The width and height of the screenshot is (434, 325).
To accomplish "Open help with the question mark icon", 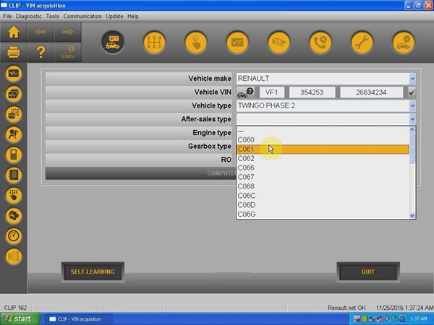I will 41,51.
